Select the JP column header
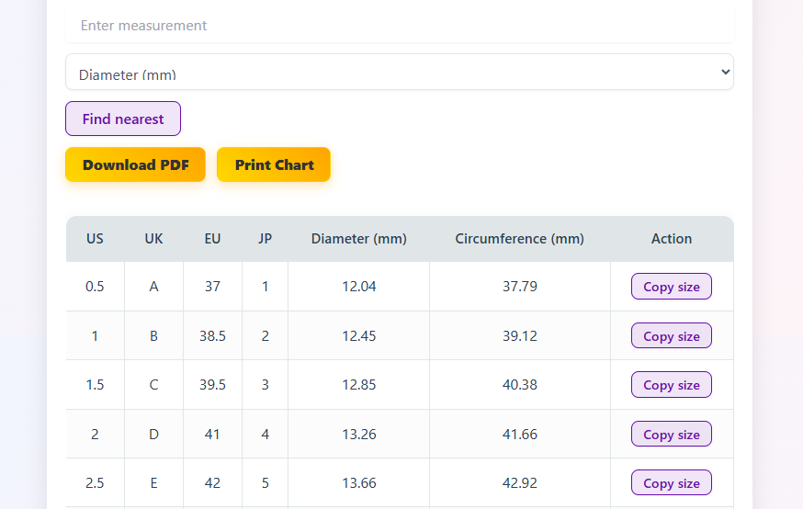The width and height of the screenshot is (803, 509). (265, 239)
